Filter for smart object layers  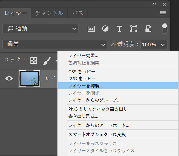pos(148,29)
